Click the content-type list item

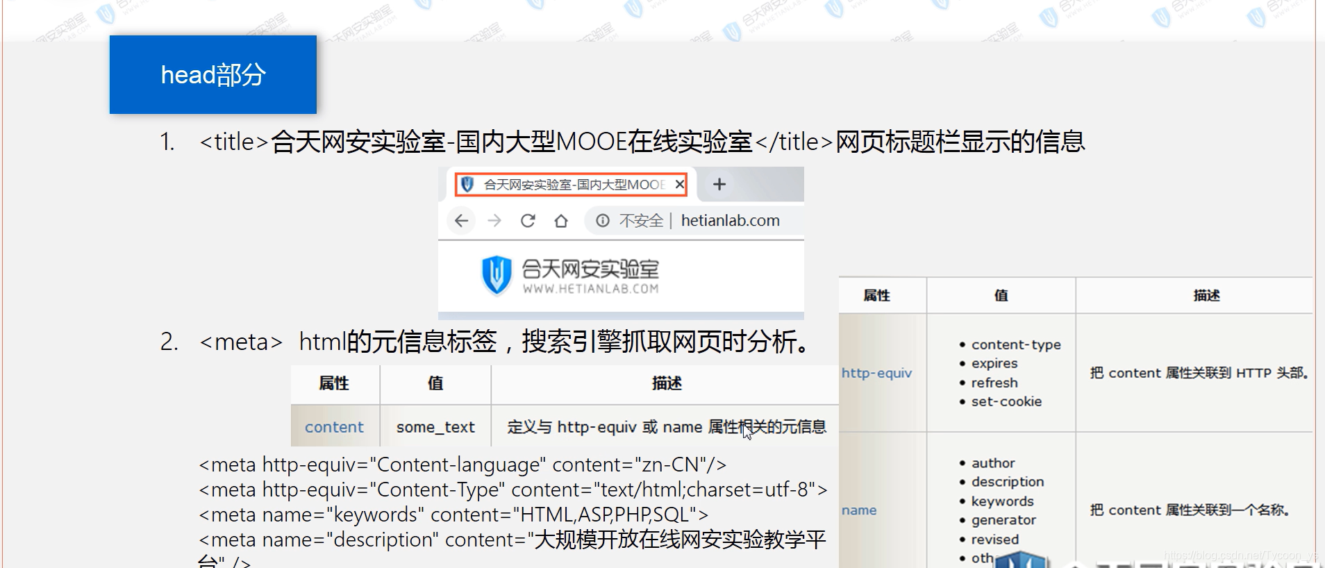click(x=1016, y=344)
